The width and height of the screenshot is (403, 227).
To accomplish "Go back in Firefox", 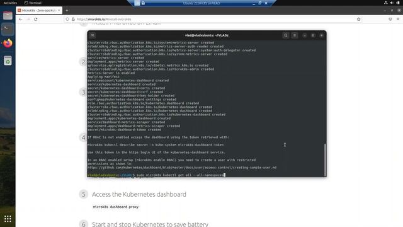I will click(21, 20).
